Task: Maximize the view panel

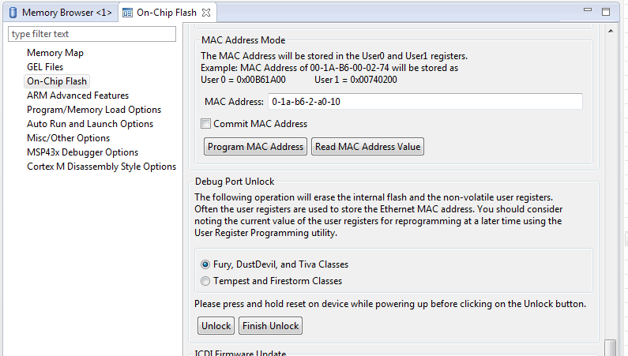Action: point(606,12)
